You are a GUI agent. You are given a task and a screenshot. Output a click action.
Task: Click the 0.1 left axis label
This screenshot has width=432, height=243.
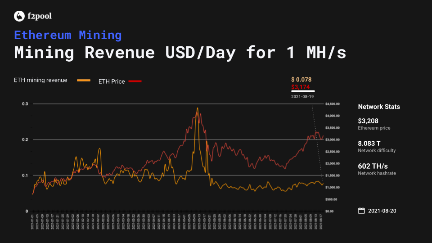[x=25, y=175]
